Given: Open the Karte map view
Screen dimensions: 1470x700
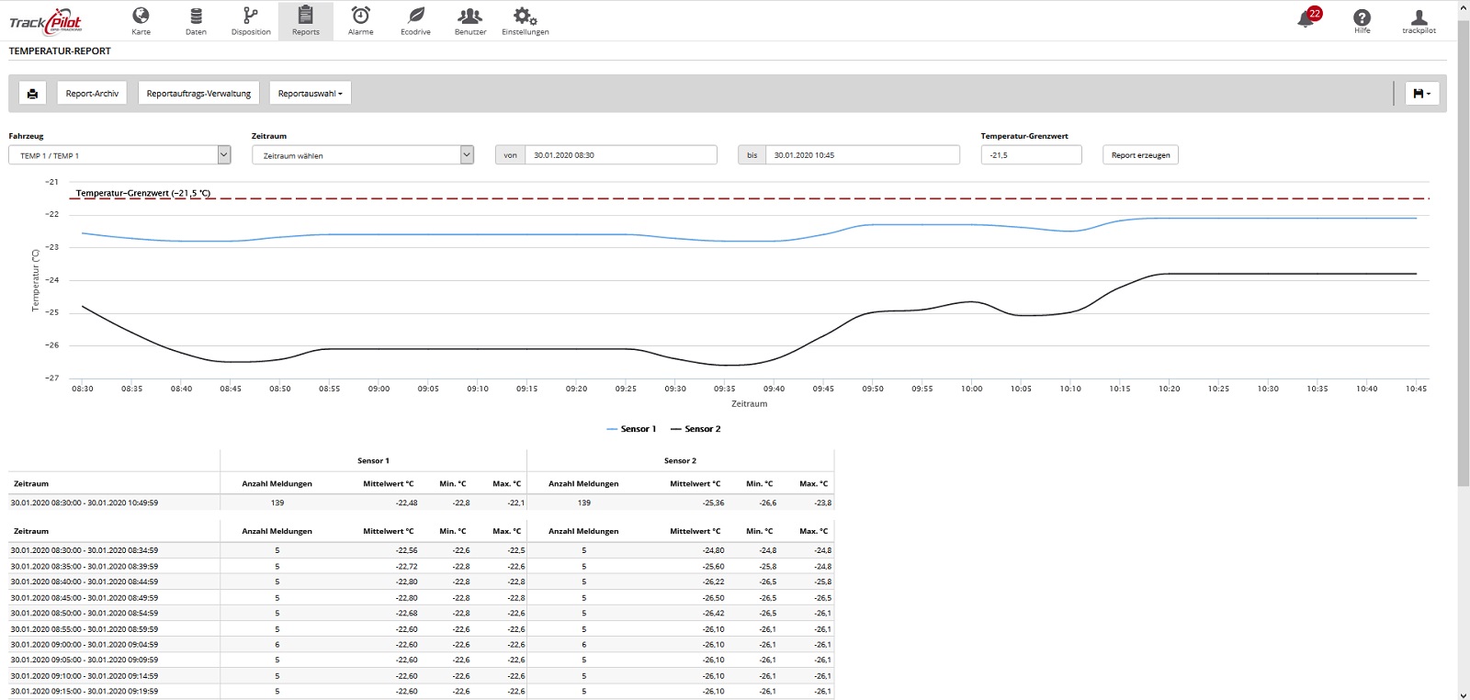Looking at the screenshot, I should pyautogui.click(x=141, y=20).
